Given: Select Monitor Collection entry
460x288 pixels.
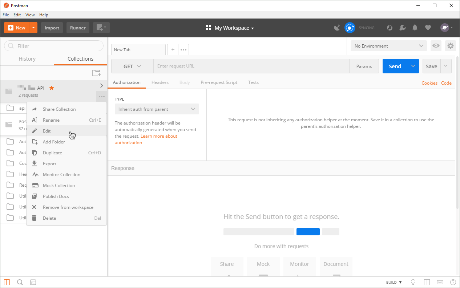Looking at the screenshot, I should click(x=66, y=174).
